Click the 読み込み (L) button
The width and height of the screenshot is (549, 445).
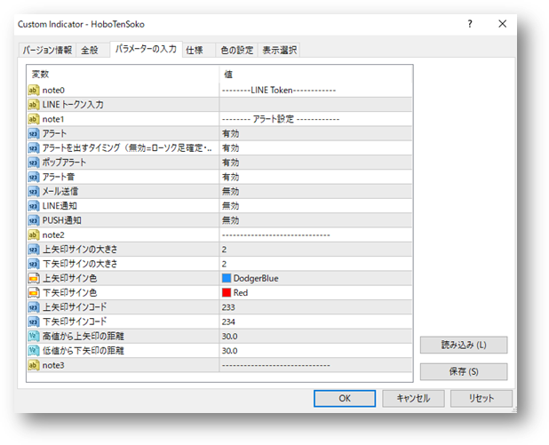pyautogui.click(x=464, y=346)
